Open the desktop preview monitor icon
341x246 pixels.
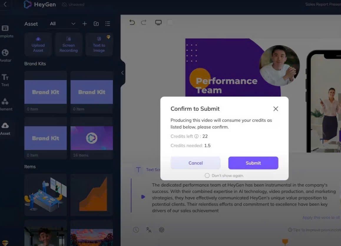point(158,23)
